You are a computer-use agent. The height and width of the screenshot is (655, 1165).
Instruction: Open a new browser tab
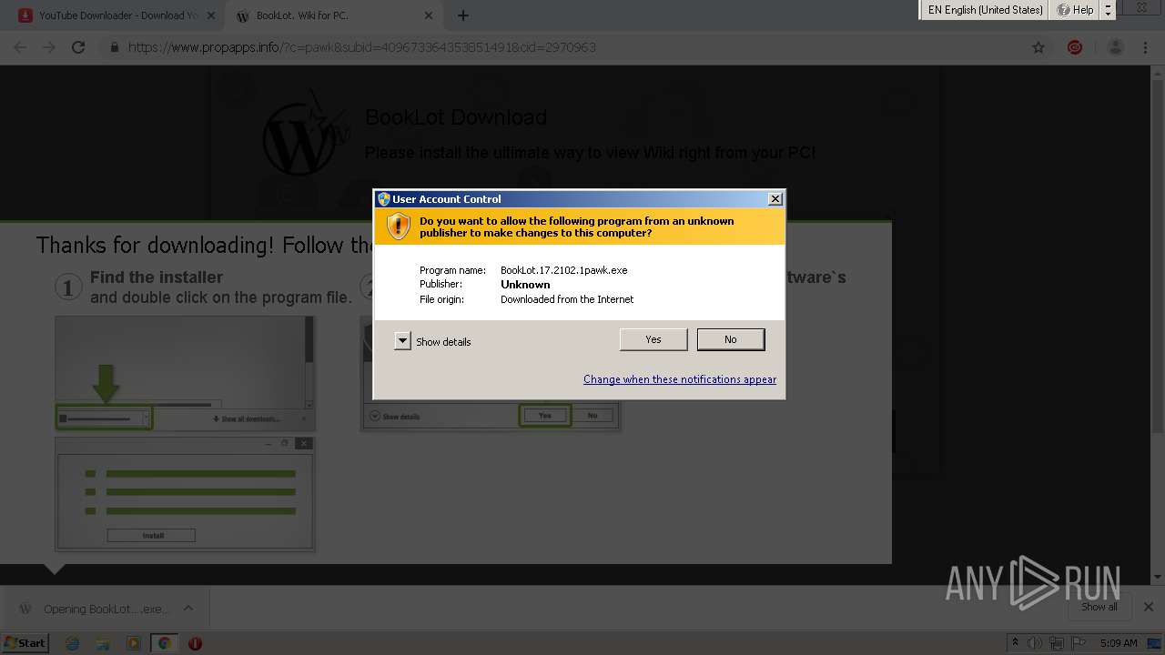pyautogui.click(x=463, y=15)
